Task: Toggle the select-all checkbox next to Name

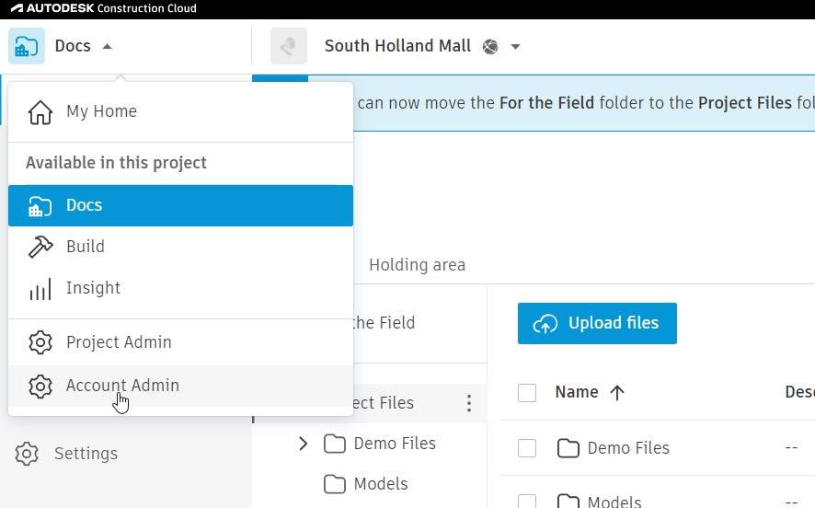Action: tap(527, 393)
